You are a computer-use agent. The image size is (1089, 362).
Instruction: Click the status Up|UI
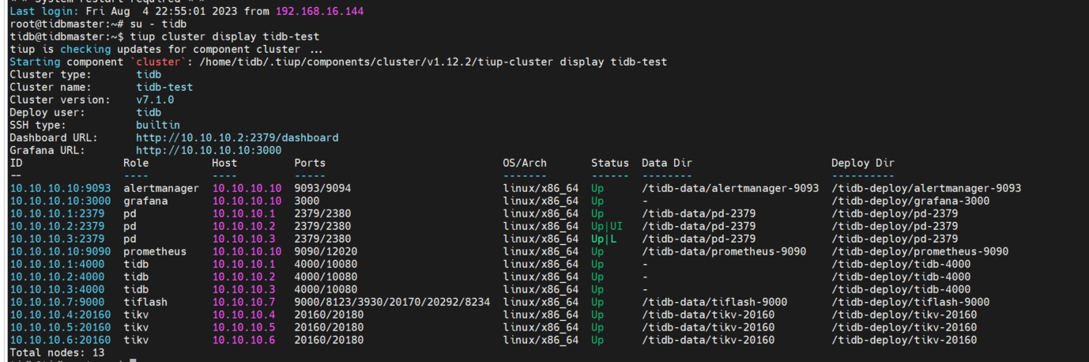tap(607, 226)
